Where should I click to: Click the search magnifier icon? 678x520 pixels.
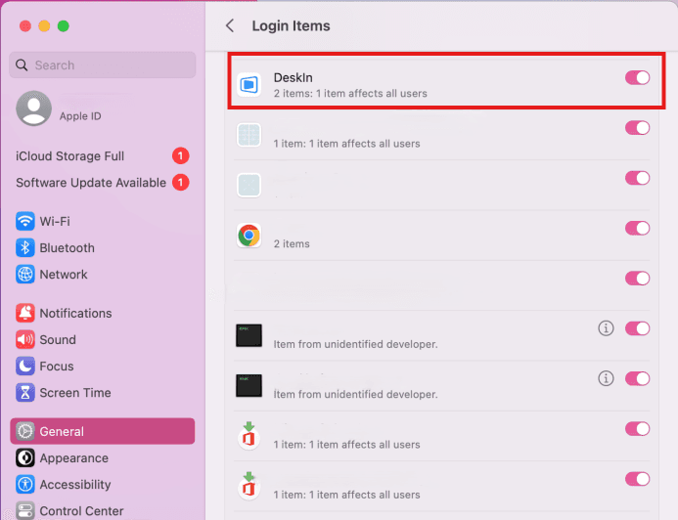click(22, 65)
